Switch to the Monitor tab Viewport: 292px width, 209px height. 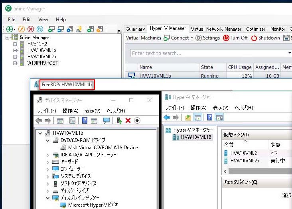(x=278, y=29)
